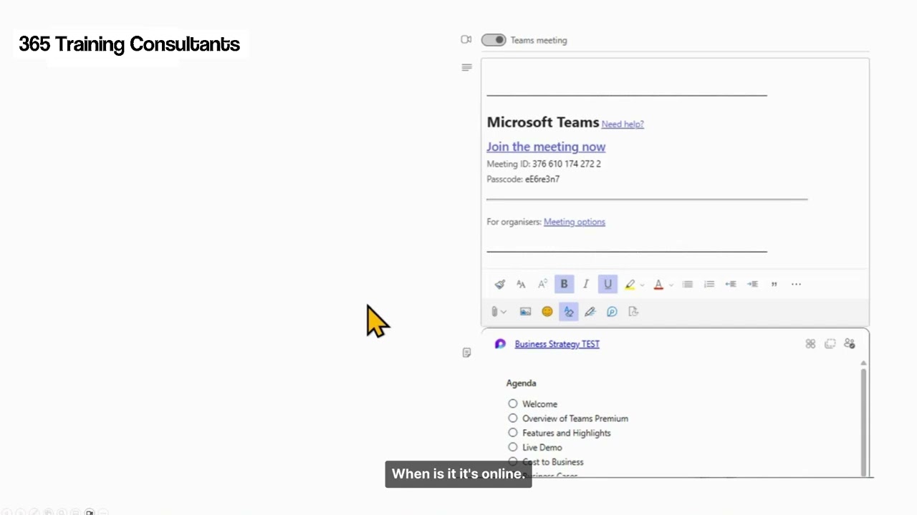Image resolution: width=917 pixels, height=515 pixels.
Task: Click the Microsoft Teams heading
Action: 543,122
